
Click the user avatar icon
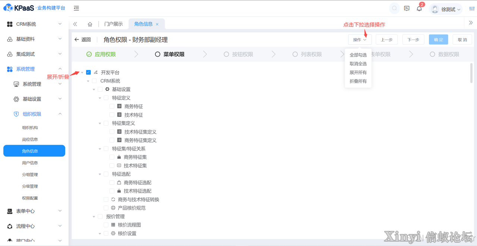point(435,9)
